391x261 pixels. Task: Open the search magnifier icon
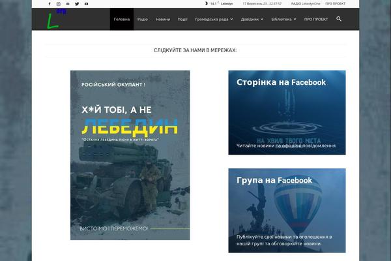339,19
